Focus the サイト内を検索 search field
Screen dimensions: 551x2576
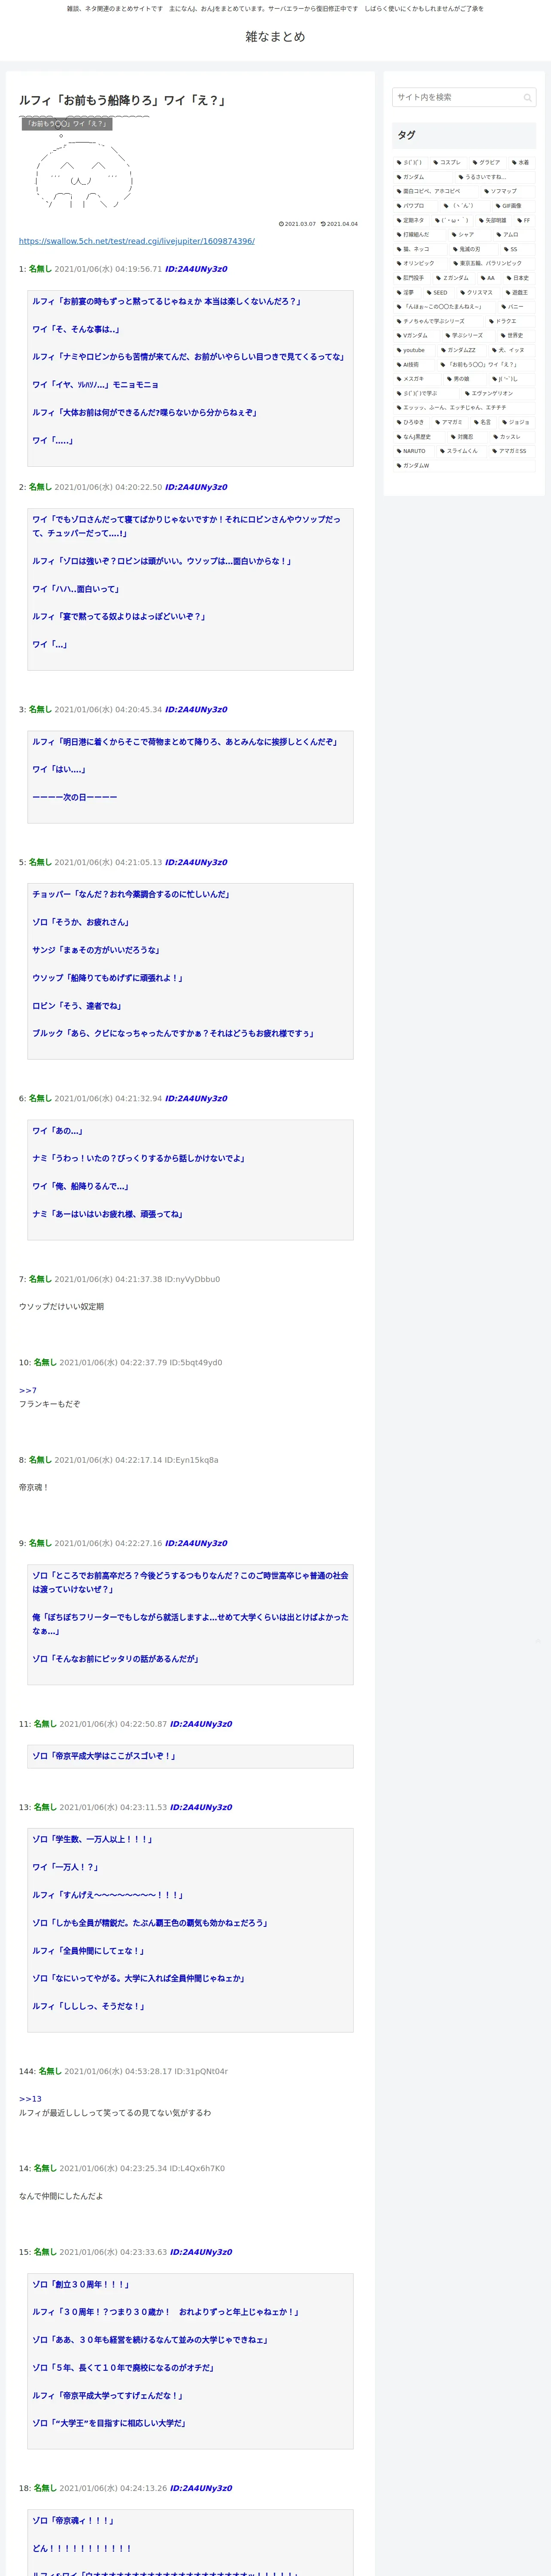pos(464,98)
